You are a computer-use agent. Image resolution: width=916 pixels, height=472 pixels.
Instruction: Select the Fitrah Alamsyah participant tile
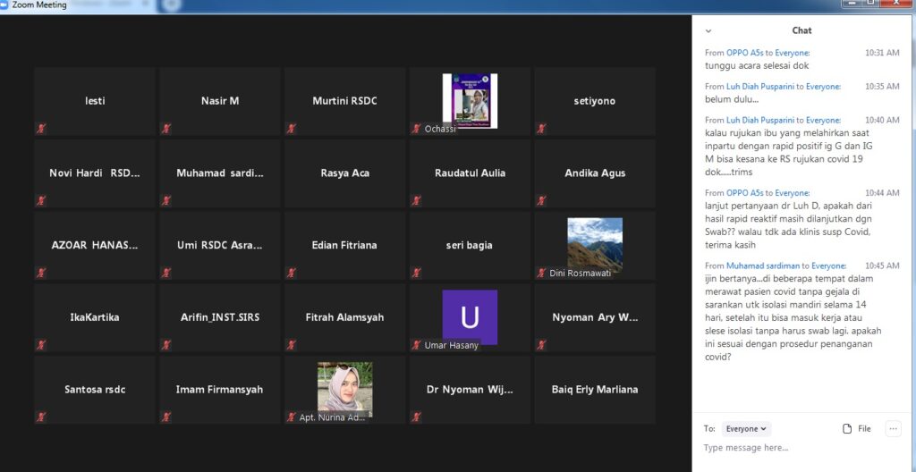point(344,317)
